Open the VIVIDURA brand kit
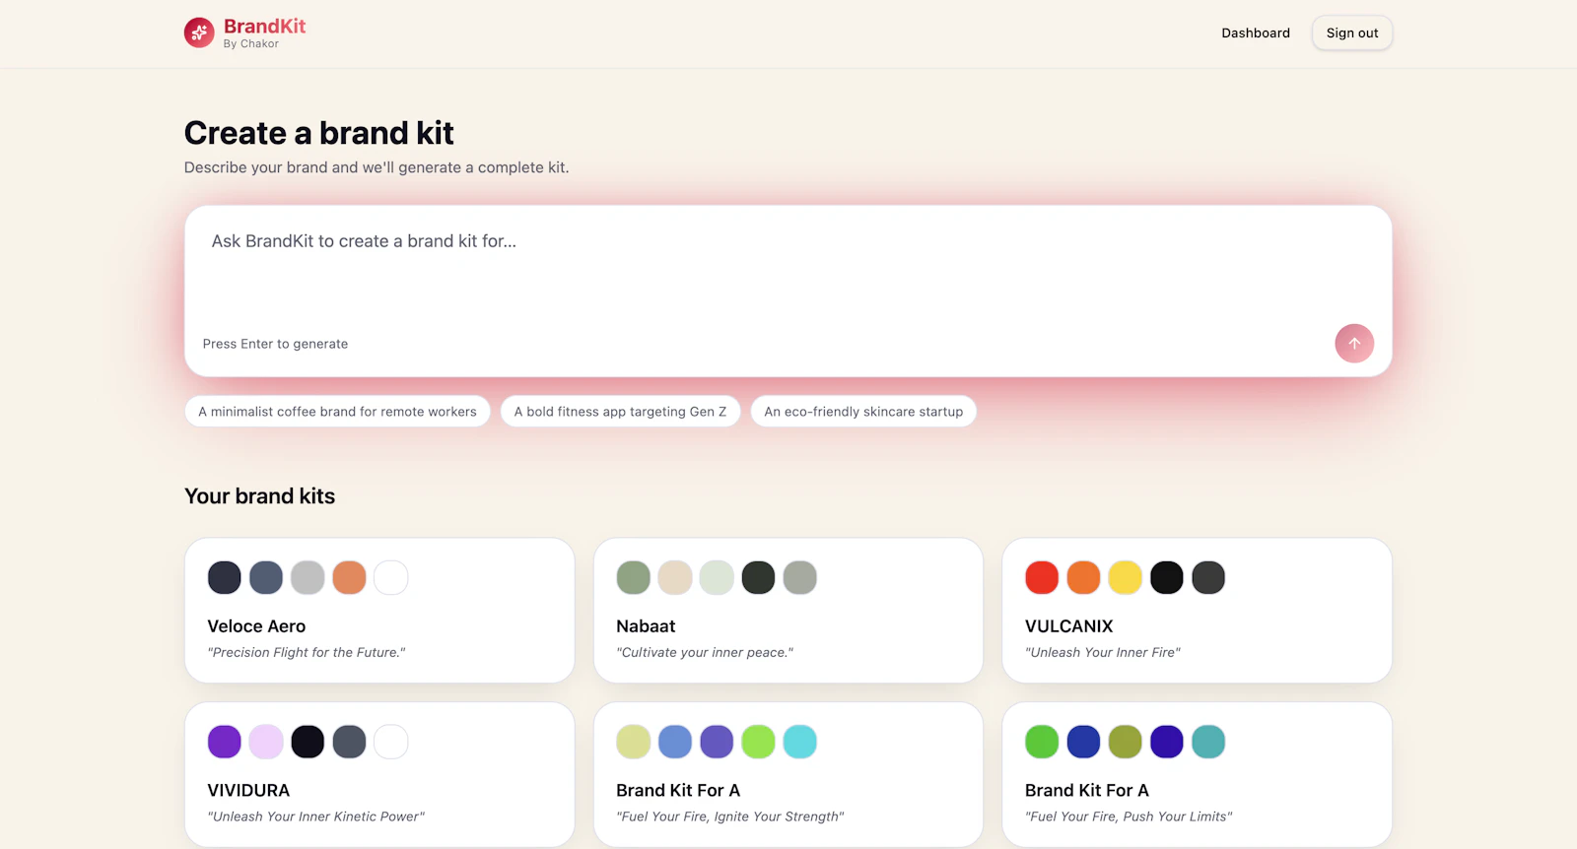The width and height of the screenshot is (1577, 849). pyautogui.click(x=379, y=774)
